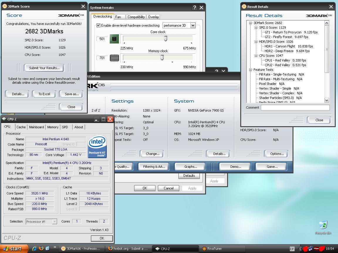
Task: Open Filtering & AA... settings
Action: 154,167
